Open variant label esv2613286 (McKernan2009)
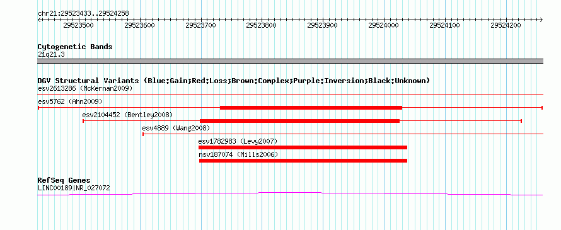The height and width of the screenshot is (230, 561). [85, 88]
